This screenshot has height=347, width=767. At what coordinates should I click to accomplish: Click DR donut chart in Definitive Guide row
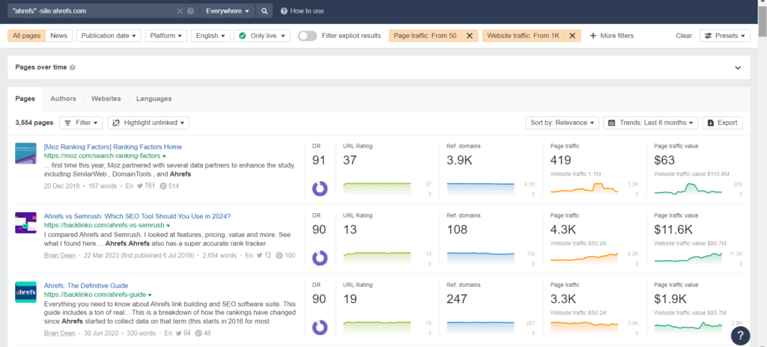click(319, 327)
